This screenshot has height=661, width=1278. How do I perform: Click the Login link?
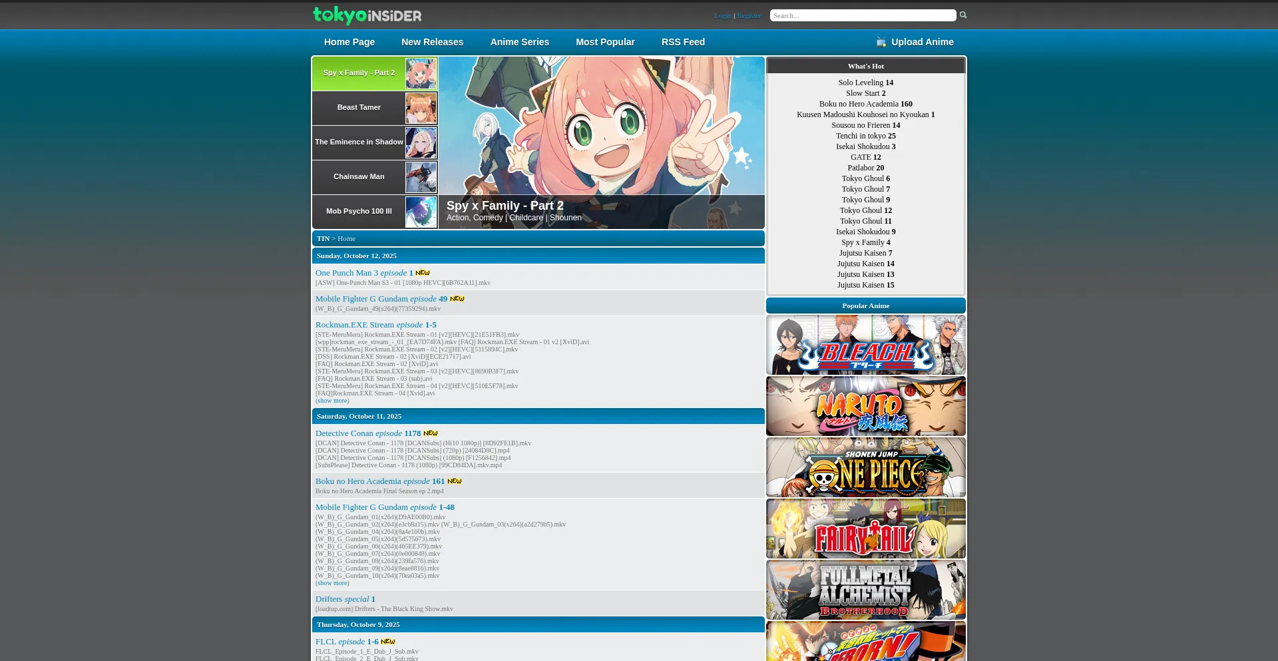click(722, 15)
